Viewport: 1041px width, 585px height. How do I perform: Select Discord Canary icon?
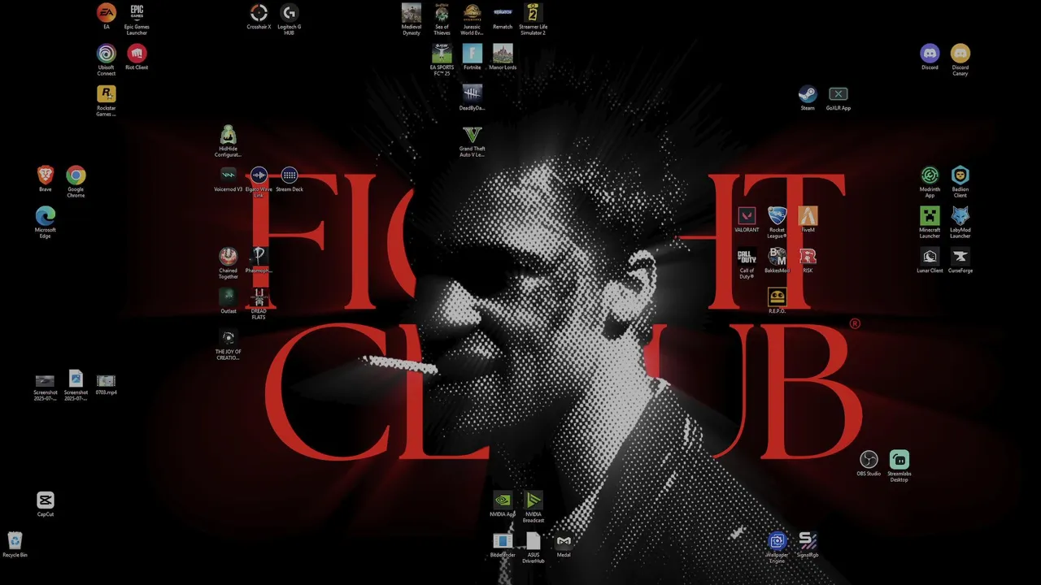coord(960,54)
